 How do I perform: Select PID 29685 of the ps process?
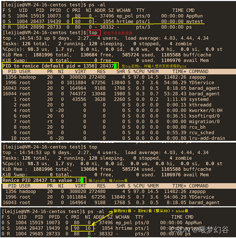click(x=36, y=234)
